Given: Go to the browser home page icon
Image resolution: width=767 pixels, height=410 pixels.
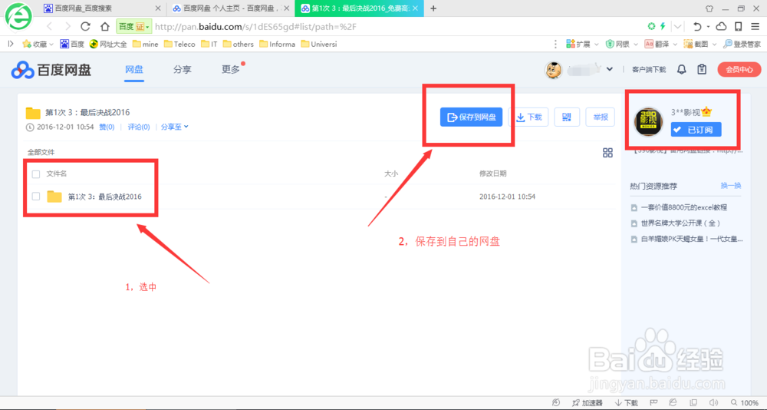Looking at the screenshot, I should pos(104,26).
